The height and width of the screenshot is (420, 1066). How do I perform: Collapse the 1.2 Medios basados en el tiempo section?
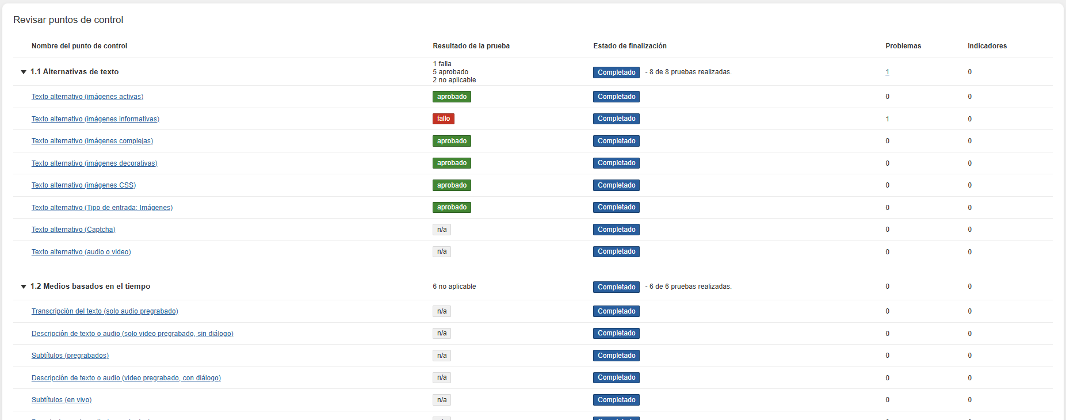(x=24, y=287)
